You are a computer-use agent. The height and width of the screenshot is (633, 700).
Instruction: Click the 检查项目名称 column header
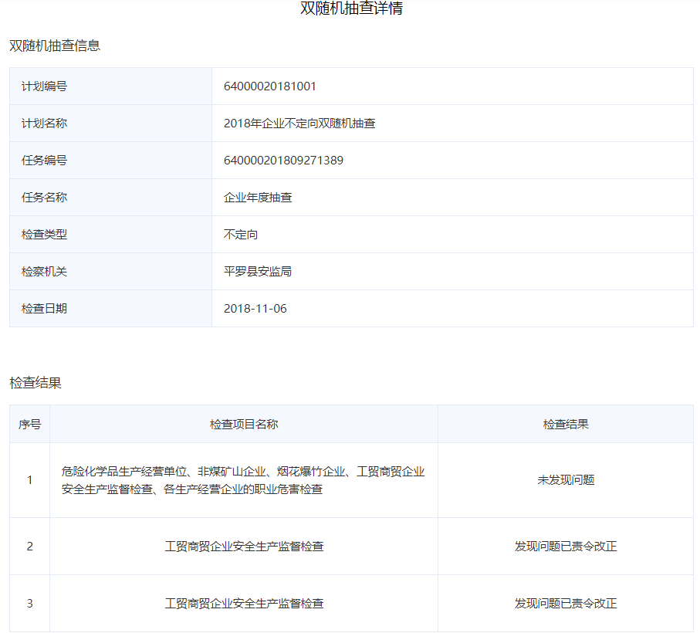tap(244, 425)
